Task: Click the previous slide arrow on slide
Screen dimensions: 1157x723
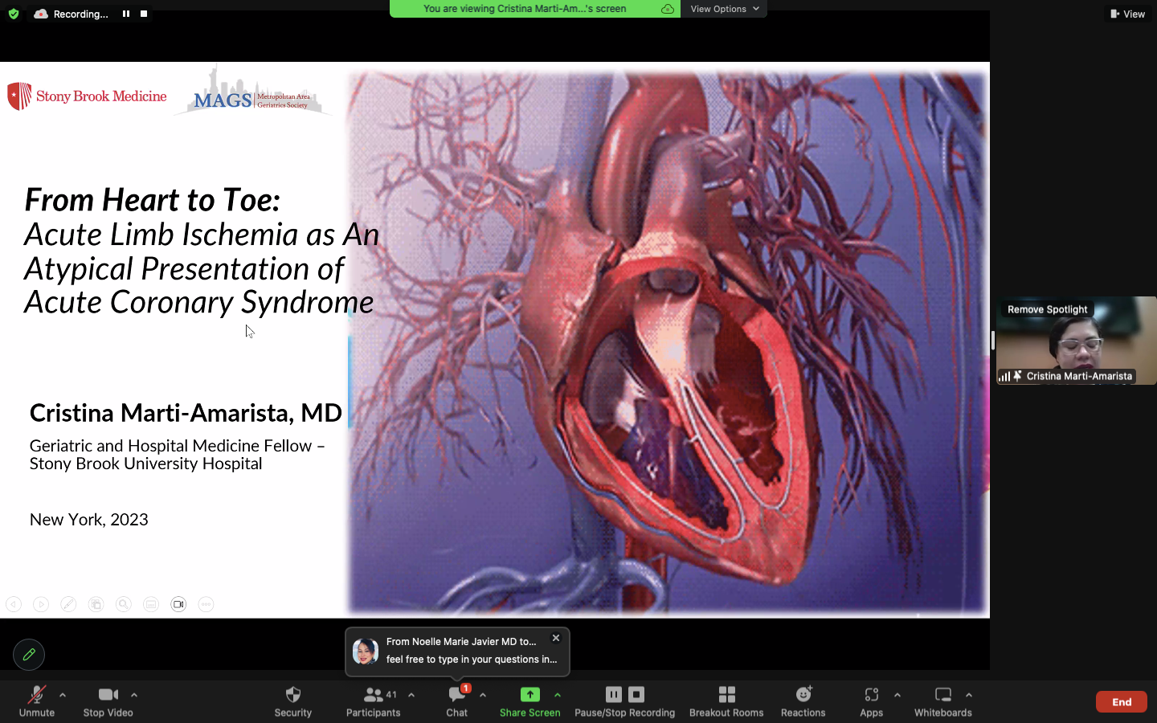Action: click(x=14, y=604)
